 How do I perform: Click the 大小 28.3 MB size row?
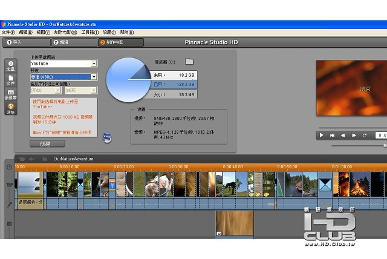[174, 94]
